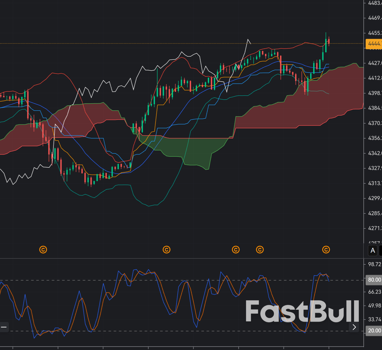Toggle the minus control in the oscillator panel

[x=4, y=327]
